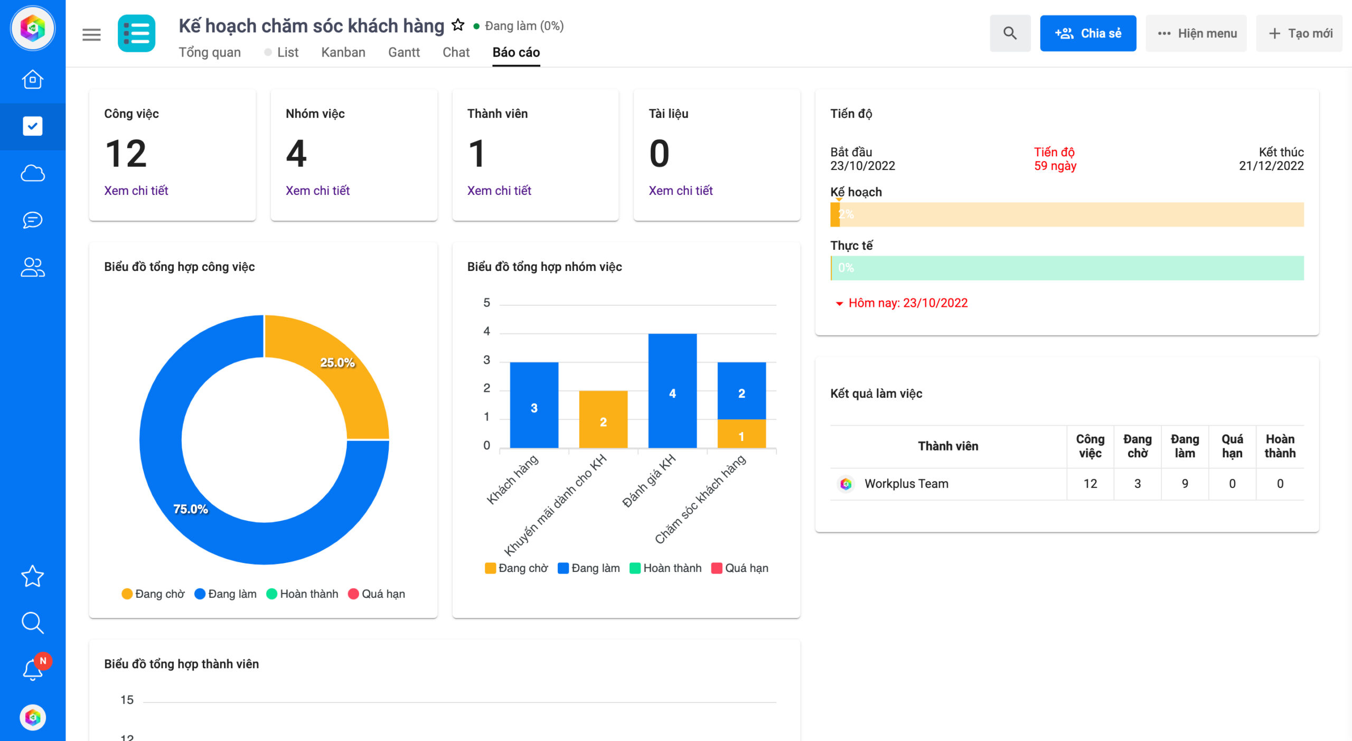Open Xem chi tiết under Tài liệu
The height and width of the screenshot is (741, 1352).
[x=681, y=191]
